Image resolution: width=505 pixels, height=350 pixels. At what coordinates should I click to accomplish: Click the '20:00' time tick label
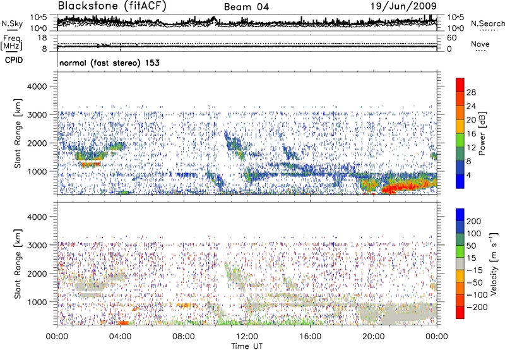[374, 337]
